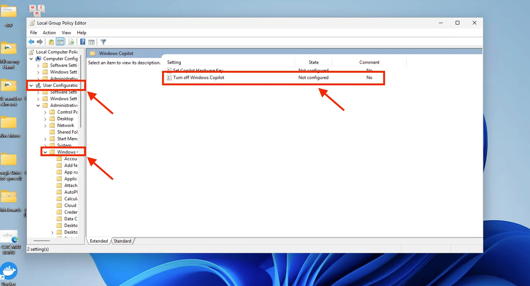
Task: Click the Back navigation arrow
Action: [x=31, y=42]
